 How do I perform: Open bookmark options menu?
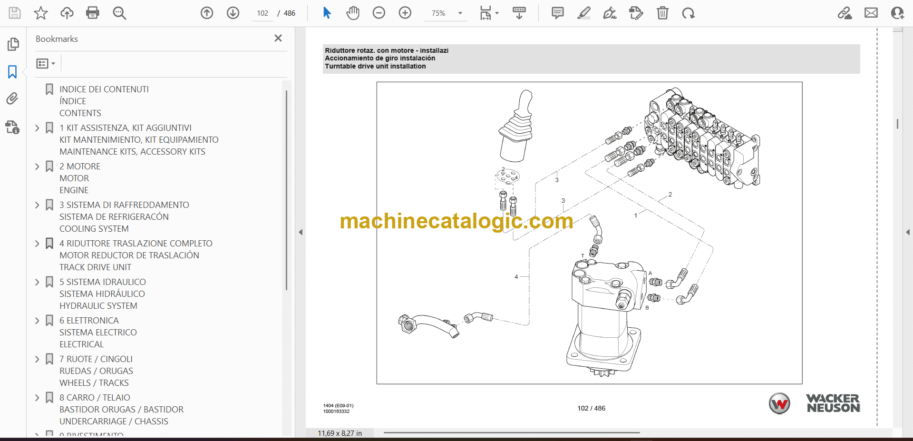[x=46, y=63]
